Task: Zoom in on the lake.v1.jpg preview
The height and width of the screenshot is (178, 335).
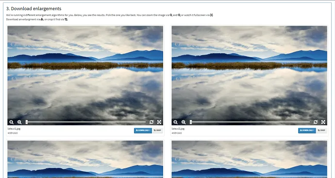Action: pos(19,122)
